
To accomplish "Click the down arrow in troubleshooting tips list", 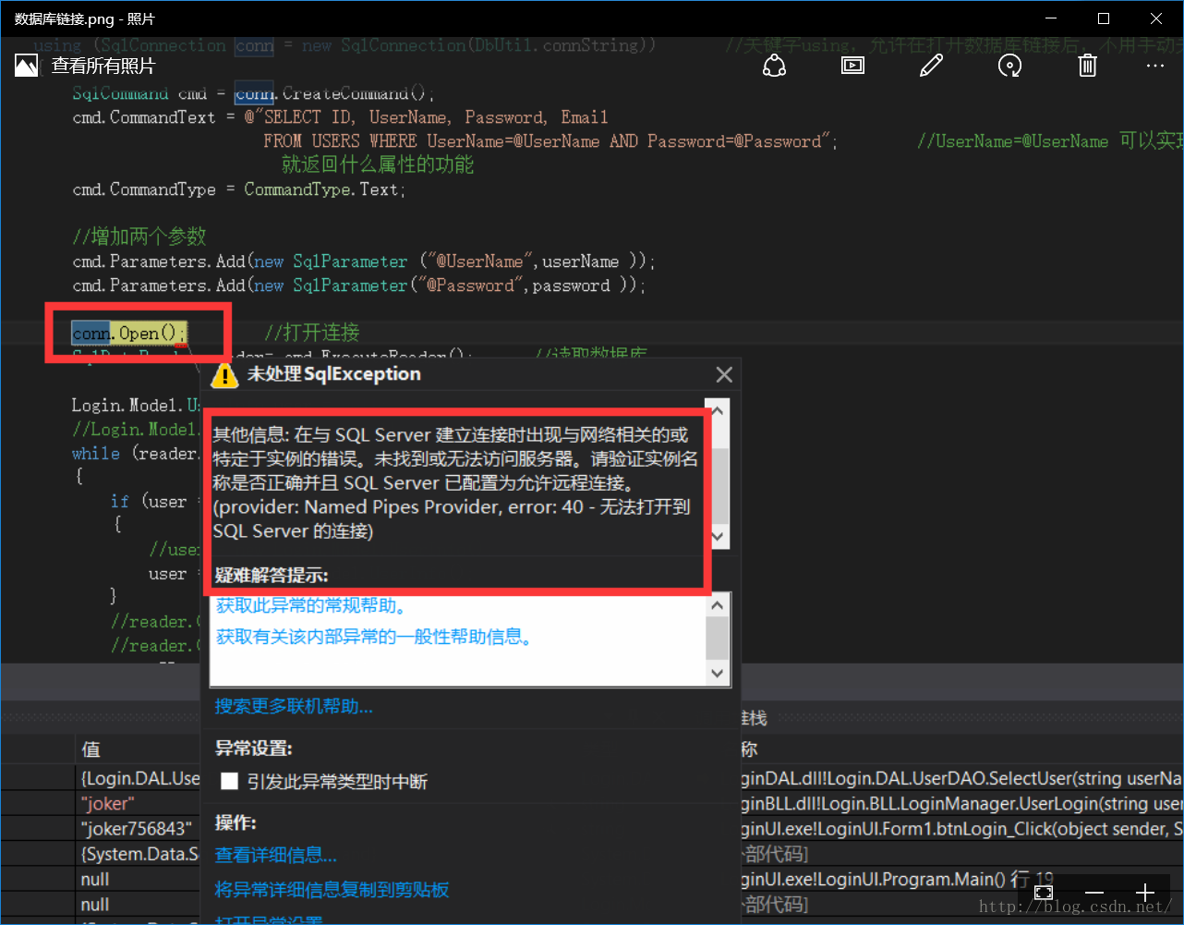I will coord(719,674).
